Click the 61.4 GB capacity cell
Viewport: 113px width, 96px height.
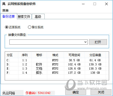point(95,60)
